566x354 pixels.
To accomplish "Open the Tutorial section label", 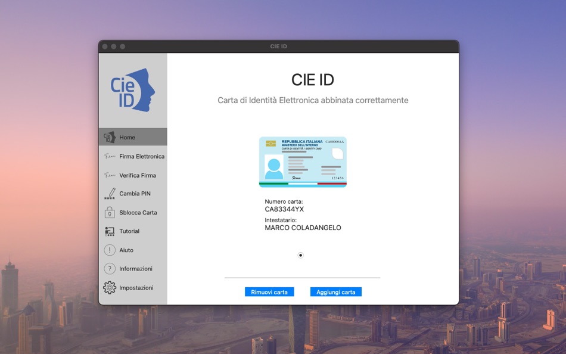I will pyautogui.click(x=129, y=231).
